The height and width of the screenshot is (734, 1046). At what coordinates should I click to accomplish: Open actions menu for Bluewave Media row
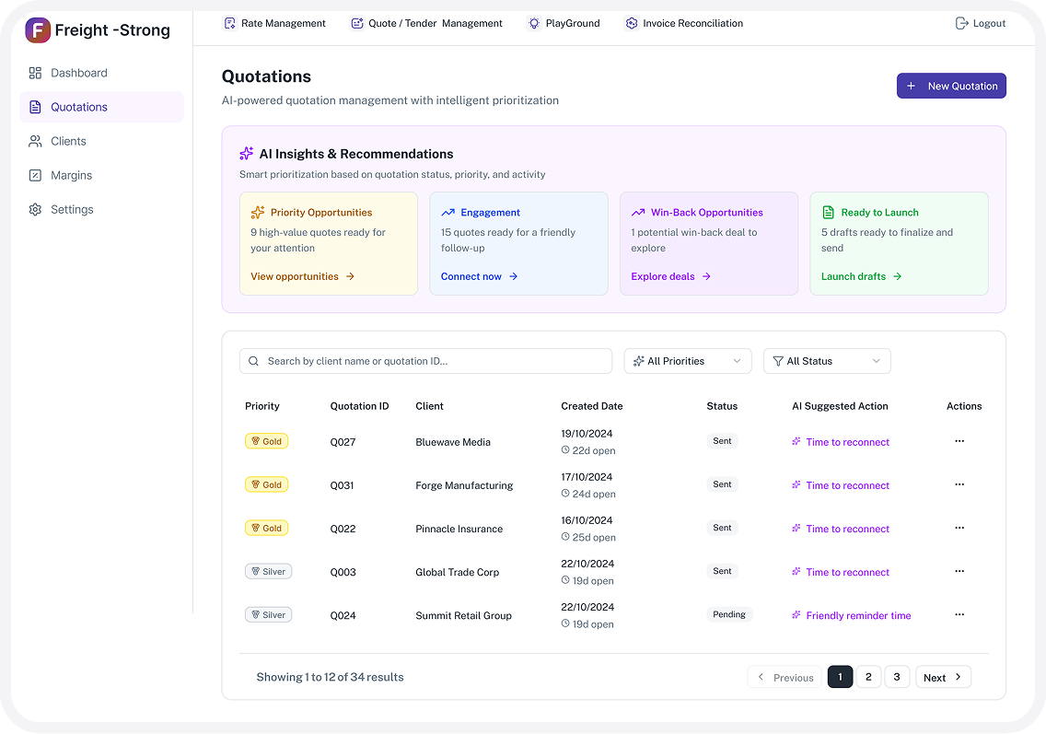[959, 441]
